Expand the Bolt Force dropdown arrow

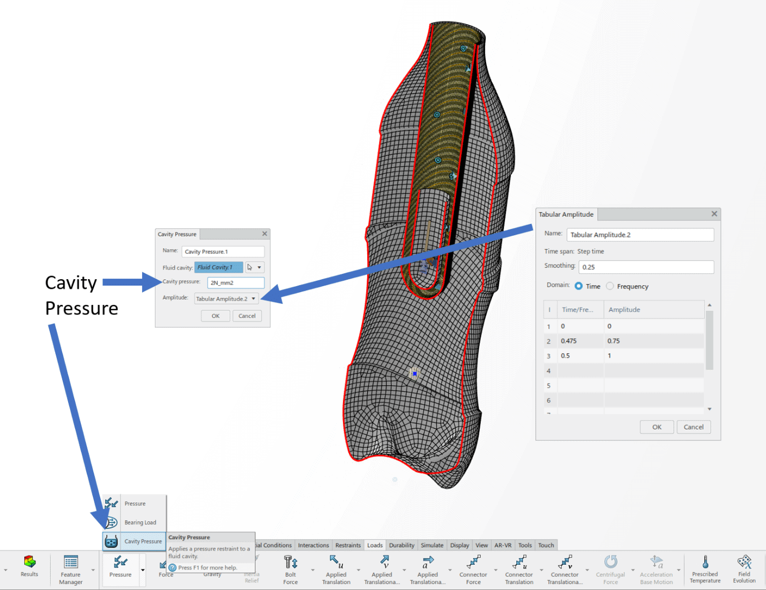pyautogui.click(x=313, y=570)
